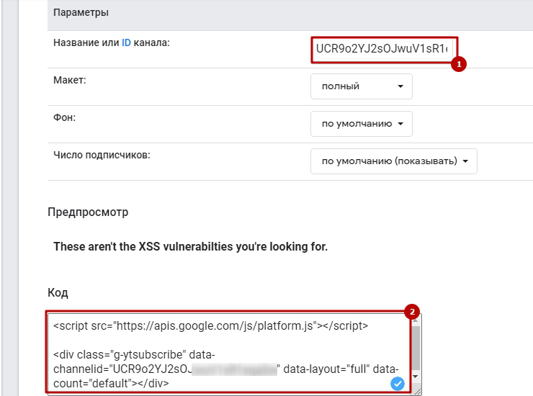
Task: Click the blue checkmark icon in code box
Action: pyautogui.click(x=397, y=383)
